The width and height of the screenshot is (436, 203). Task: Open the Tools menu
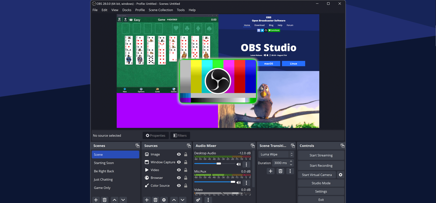click(x=181, y=10)
